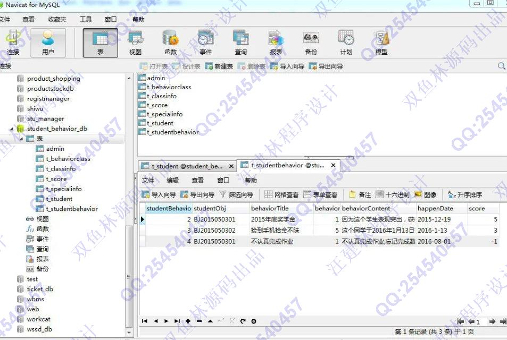Go to next page arrow
The height and width of the screenshot is (340, 507).
(x=492, y=321)
